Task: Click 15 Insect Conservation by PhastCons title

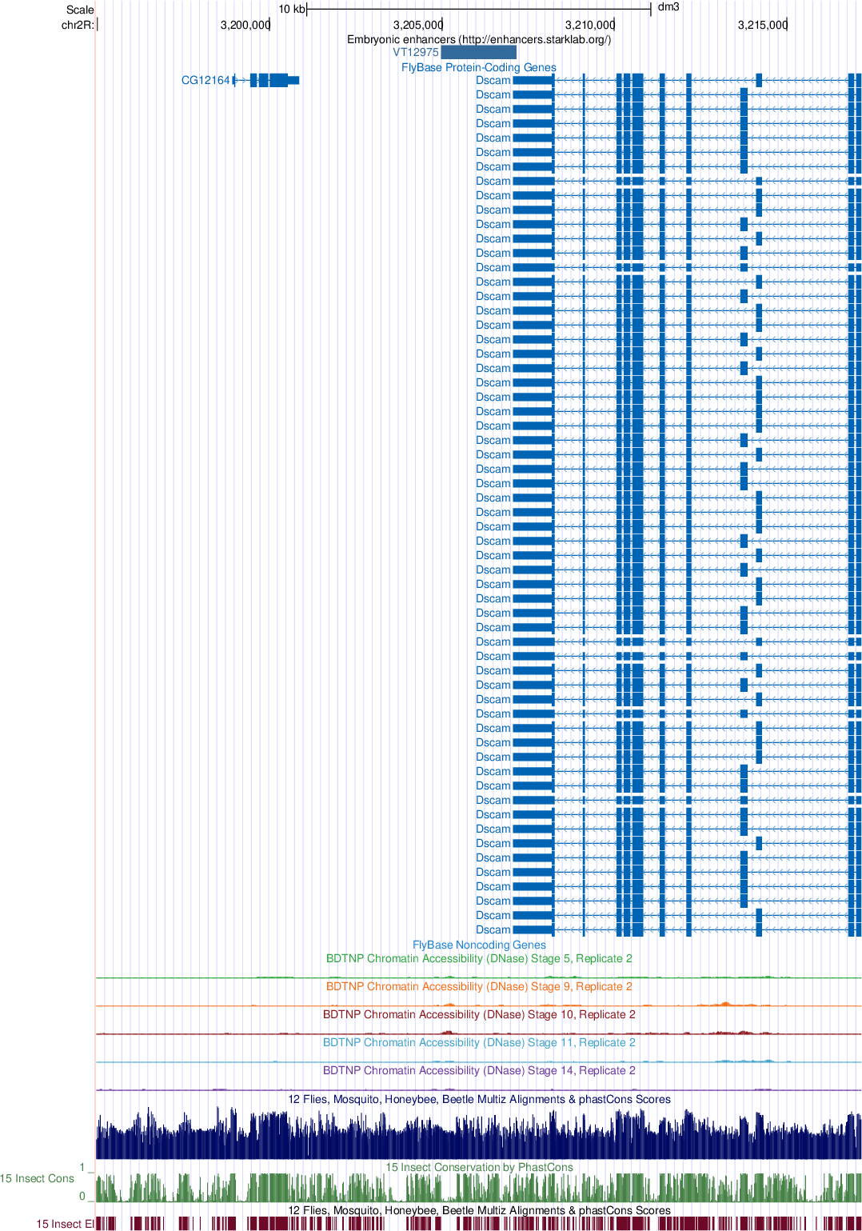Action: point(479,1167)
